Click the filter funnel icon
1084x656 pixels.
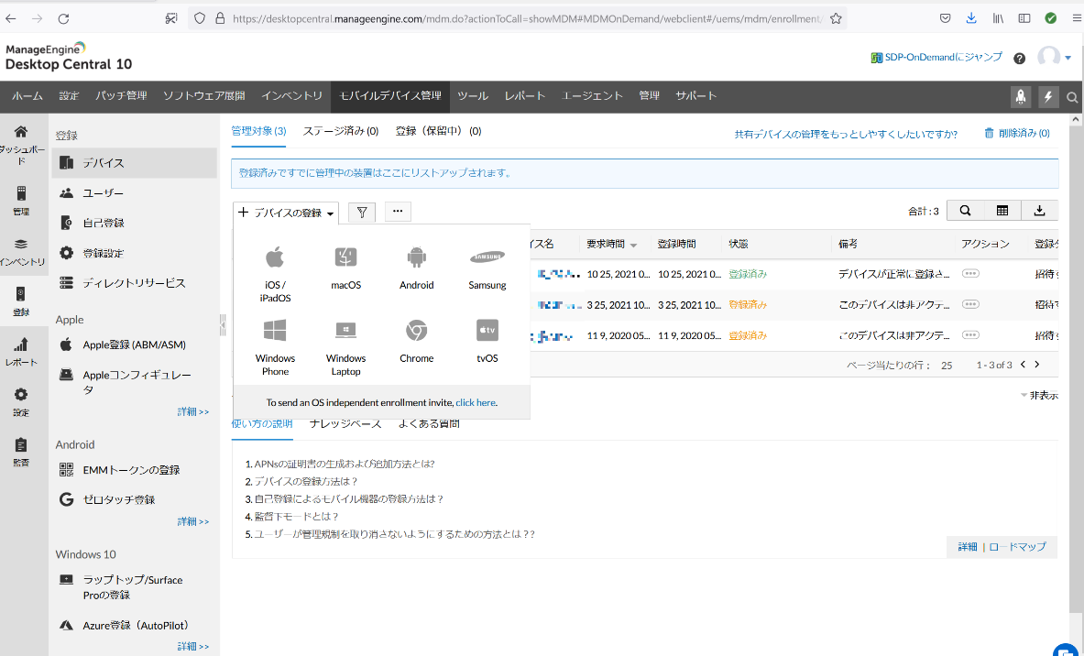[362, 213]
